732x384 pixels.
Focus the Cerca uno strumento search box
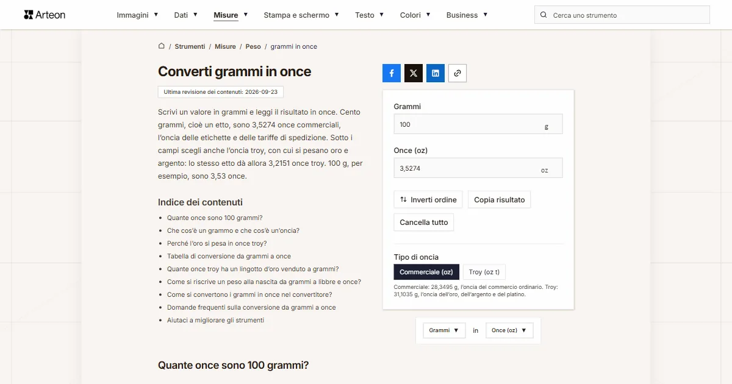pos(622,15)
